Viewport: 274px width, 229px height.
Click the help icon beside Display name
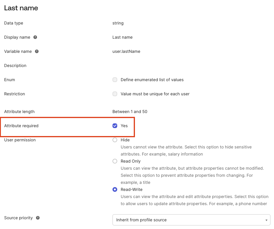(35, 37)
